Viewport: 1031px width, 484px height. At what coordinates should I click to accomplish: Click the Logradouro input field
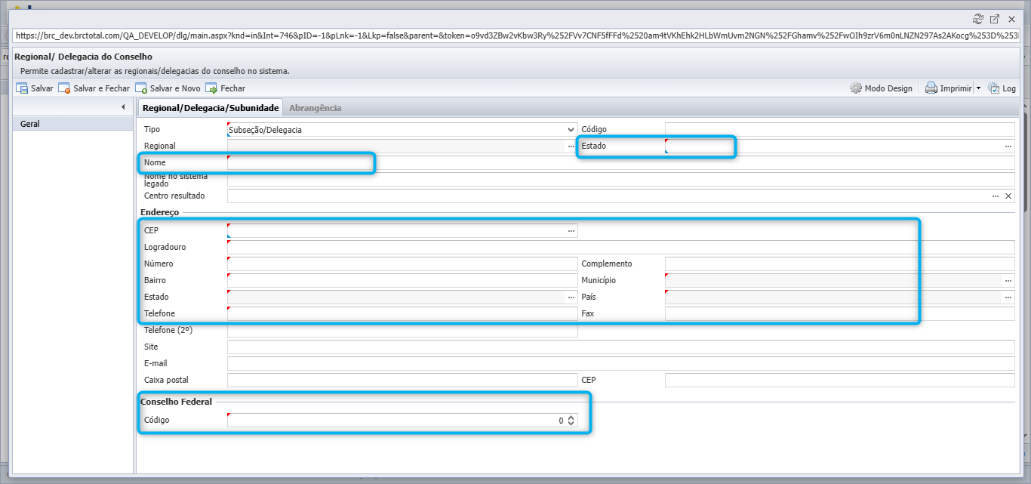(621, 247)
